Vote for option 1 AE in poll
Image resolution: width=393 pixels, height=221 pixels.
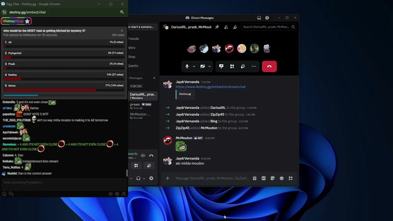(64, 44)
